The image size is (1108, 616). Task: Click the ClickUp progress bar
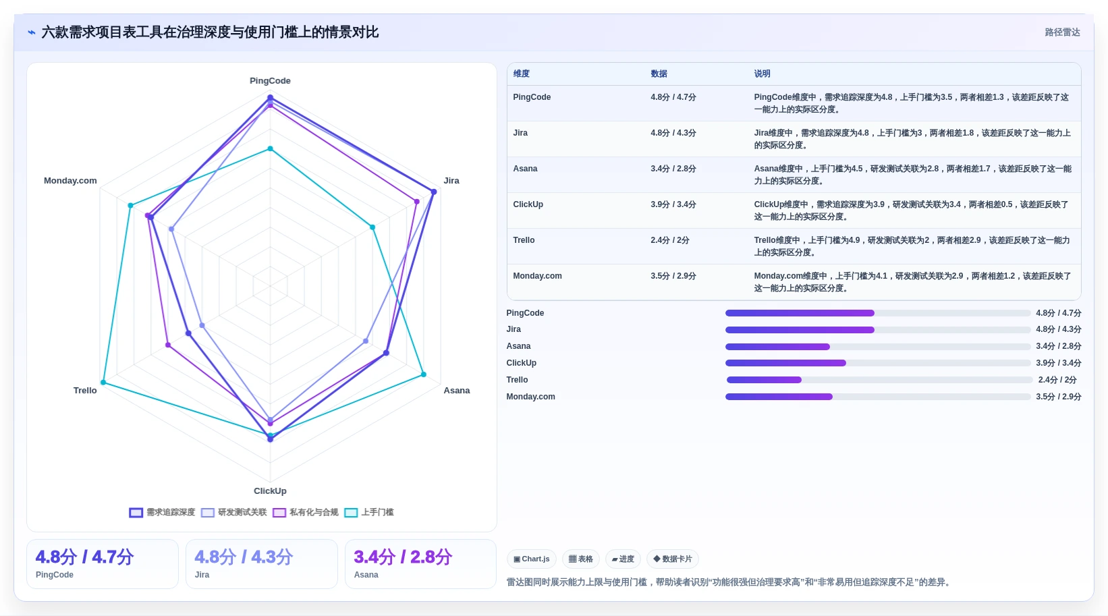[878, 363]
